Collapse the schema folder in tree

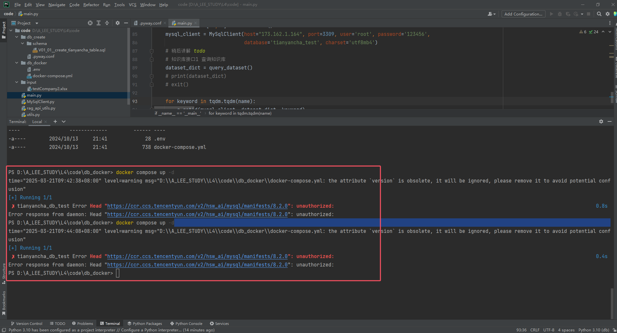tap(23, 44)
